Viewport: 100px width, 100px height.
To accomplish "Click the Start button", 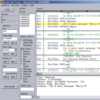I will (8, 10).
